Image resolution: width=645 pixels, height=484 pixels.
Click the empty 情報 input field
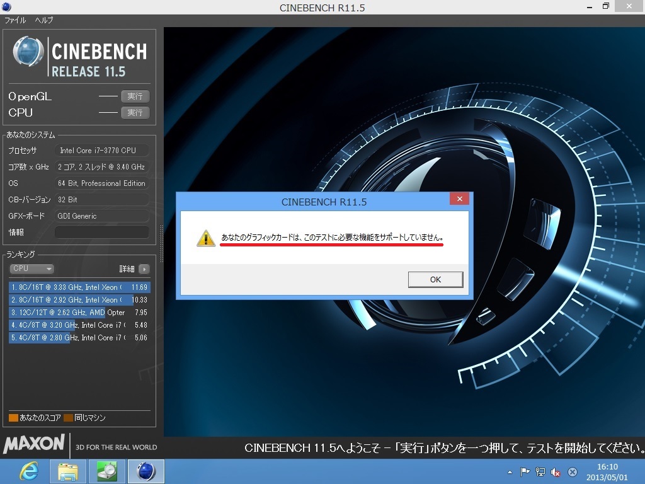tap(101, 232)
